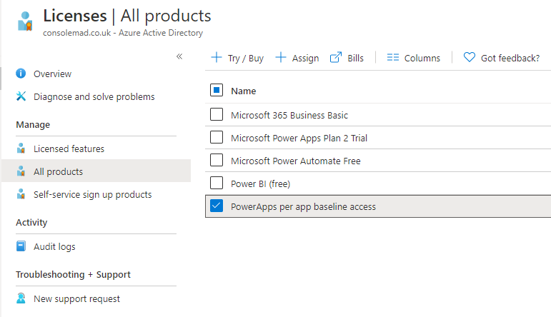551x317 pixels.
Task: Sort by Name column header
Action: click(x=243, y=91)
